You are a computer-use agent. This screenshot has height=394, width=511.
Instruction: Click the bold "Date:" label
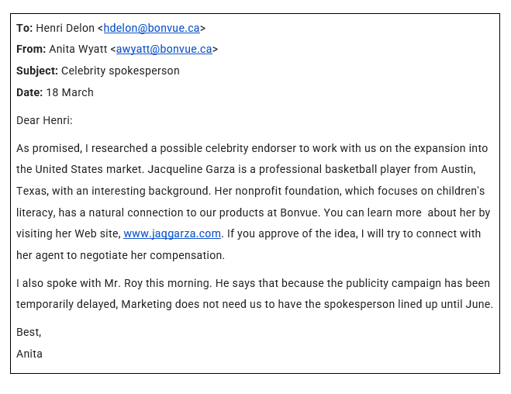pos(29,92)
